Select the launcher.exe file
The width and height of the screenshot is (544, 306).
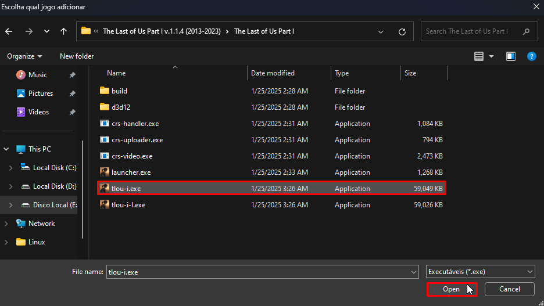pyautogui.click(x=131, y=172)
